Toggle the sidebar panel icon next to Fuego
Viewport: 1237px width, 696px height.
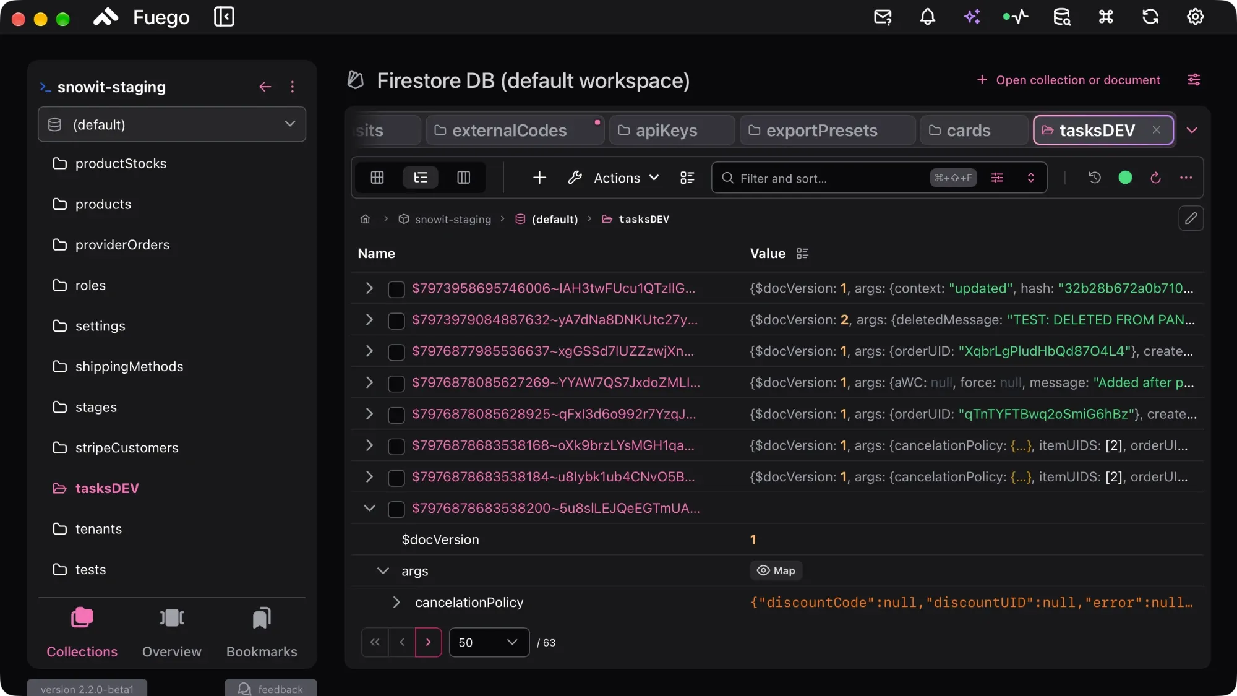pyautogui.click(x=224, y=17)
